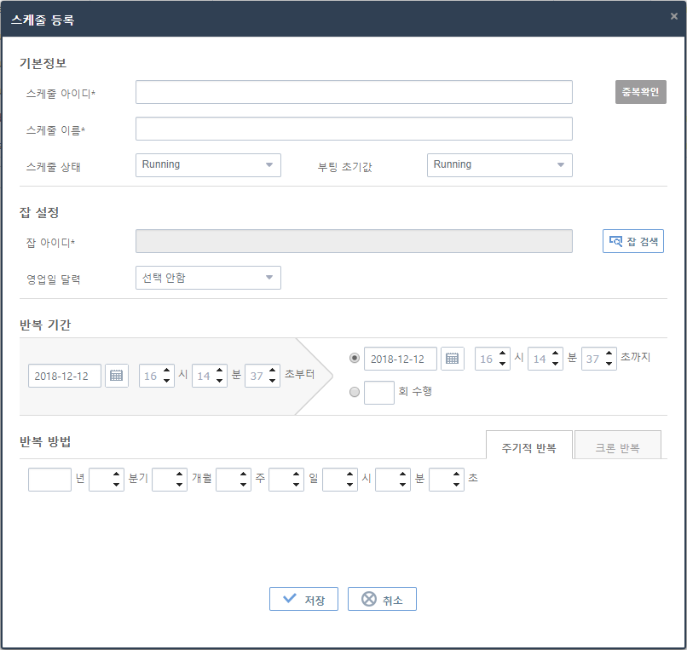Save the schedule with the 저장 button

click(x=303, y=599)
